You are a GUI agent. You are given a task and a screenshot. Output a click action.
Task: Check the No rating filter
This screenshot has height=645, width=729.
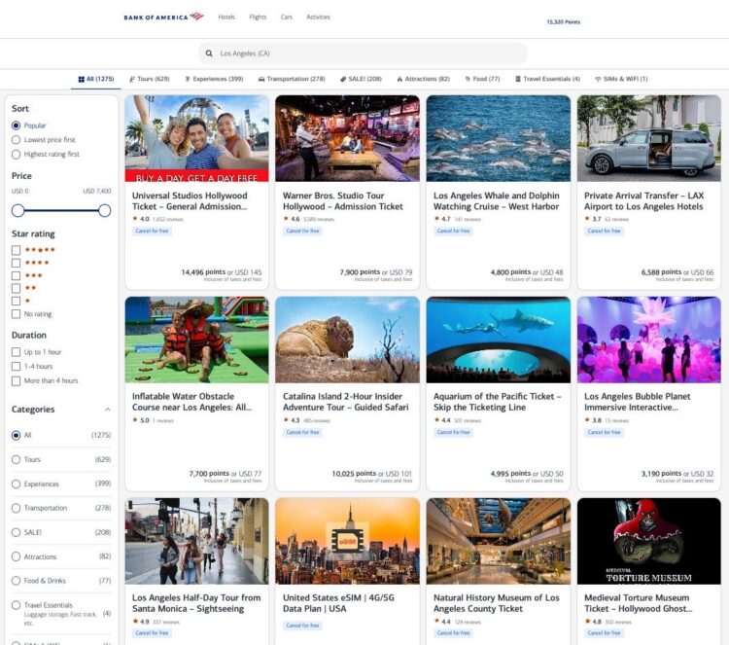pyautogui.click(x=17, y=314)
